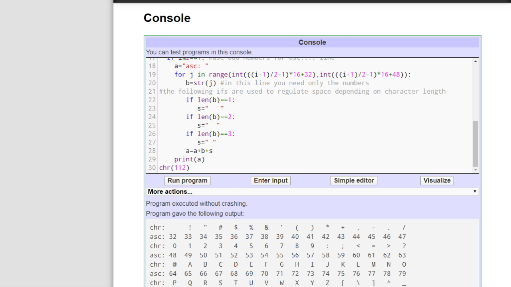The image size is (511, 287).
Task: Click inside the program output area
Action: (312, 253)
